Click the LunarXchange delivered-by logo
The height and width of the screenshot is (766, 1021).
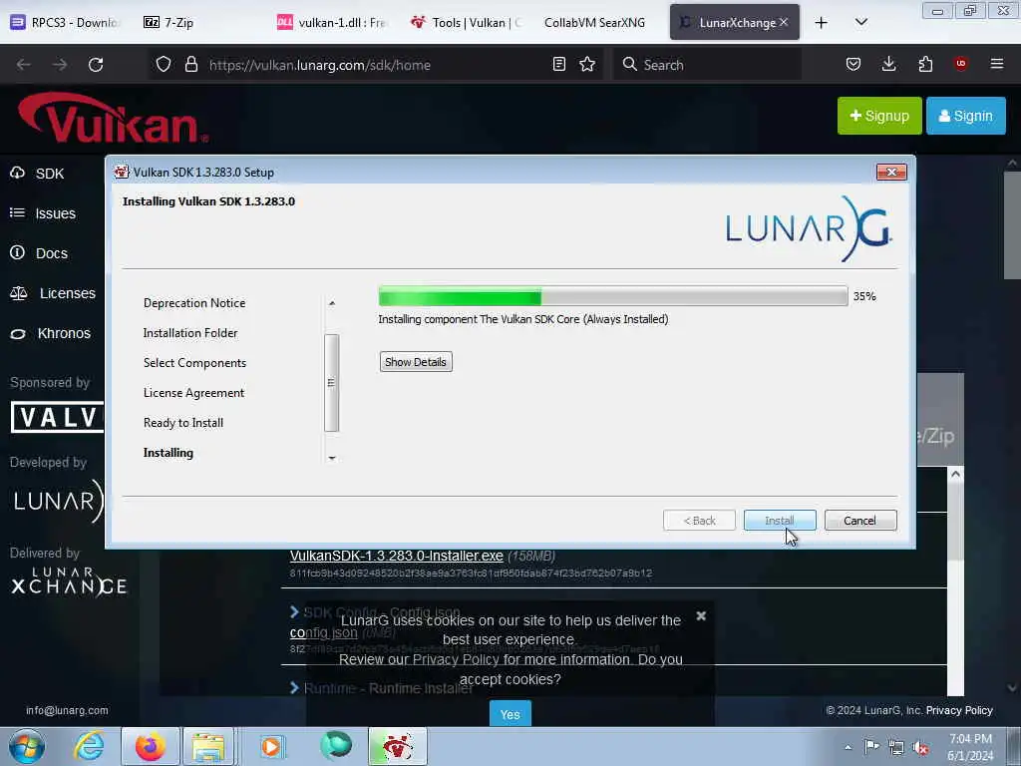click(69, 581)
